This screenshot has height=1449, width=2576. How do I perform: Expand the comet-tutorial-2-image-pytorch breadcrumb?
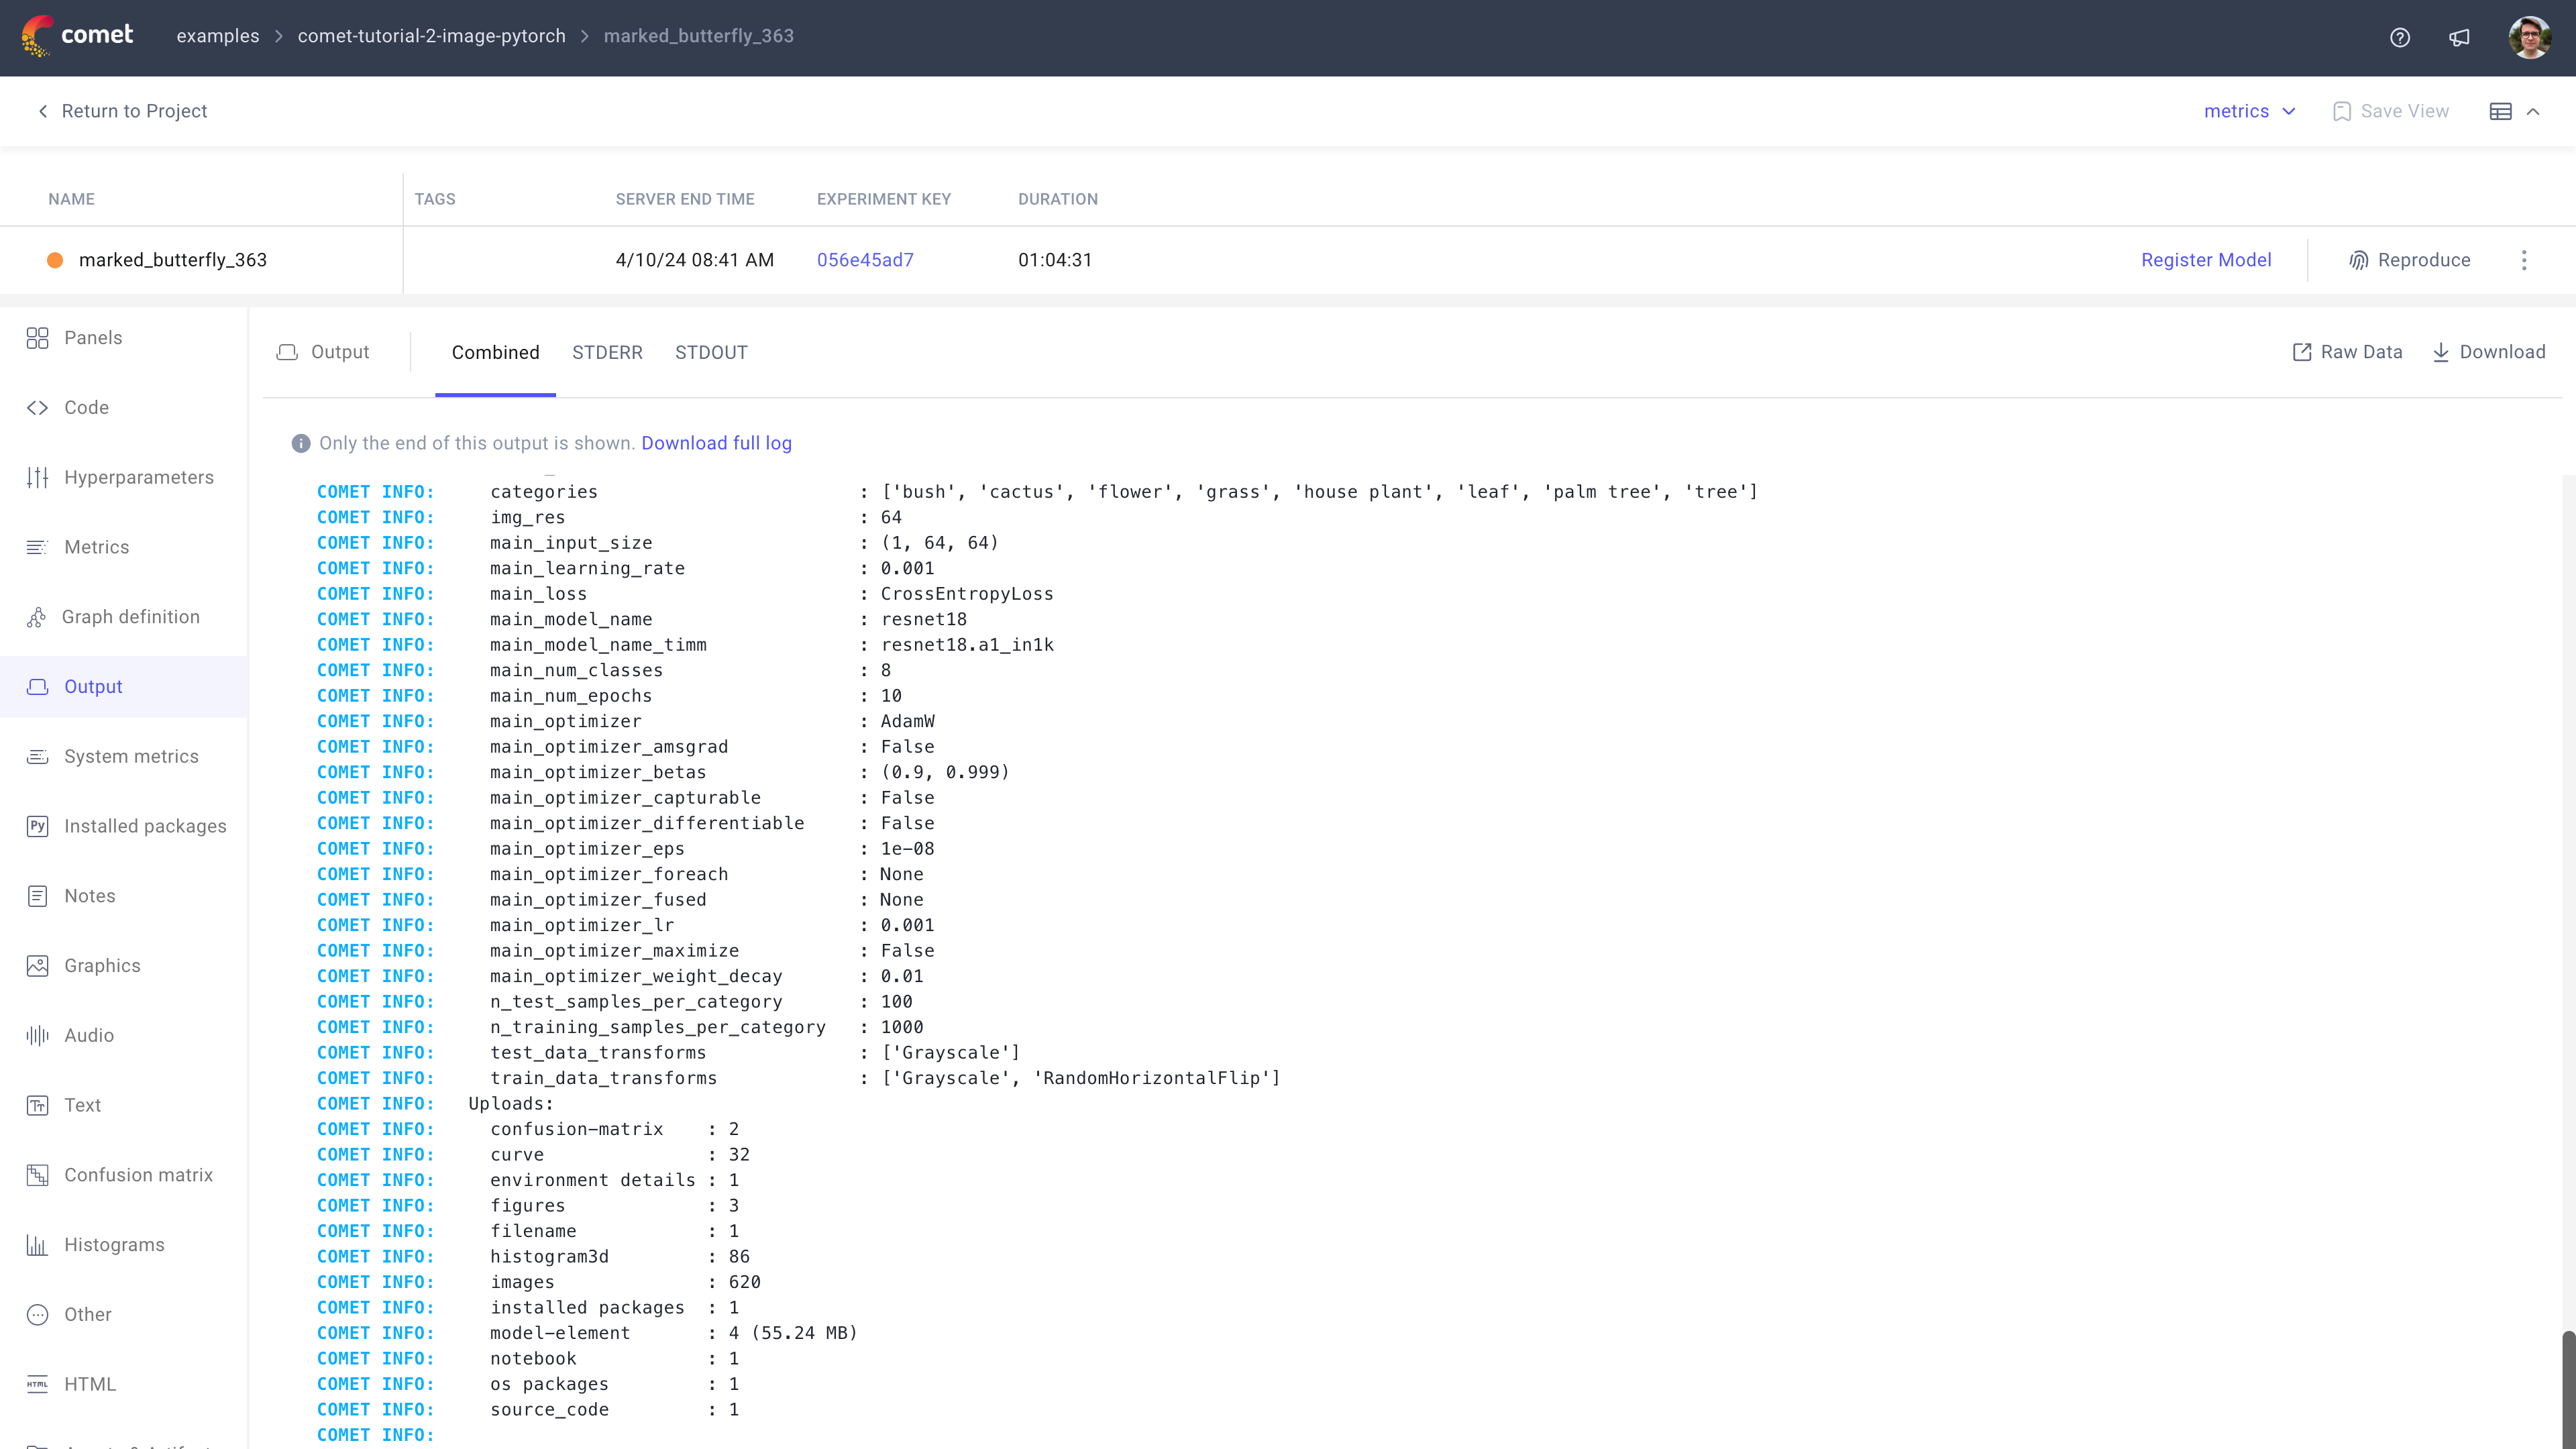pyautogui.click(x=431, y=36)
